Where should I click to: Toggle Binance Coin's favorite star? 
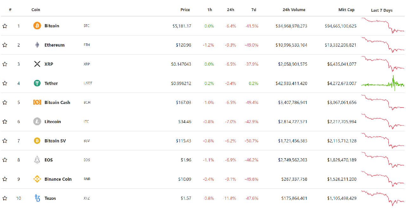tap(5, 179)
